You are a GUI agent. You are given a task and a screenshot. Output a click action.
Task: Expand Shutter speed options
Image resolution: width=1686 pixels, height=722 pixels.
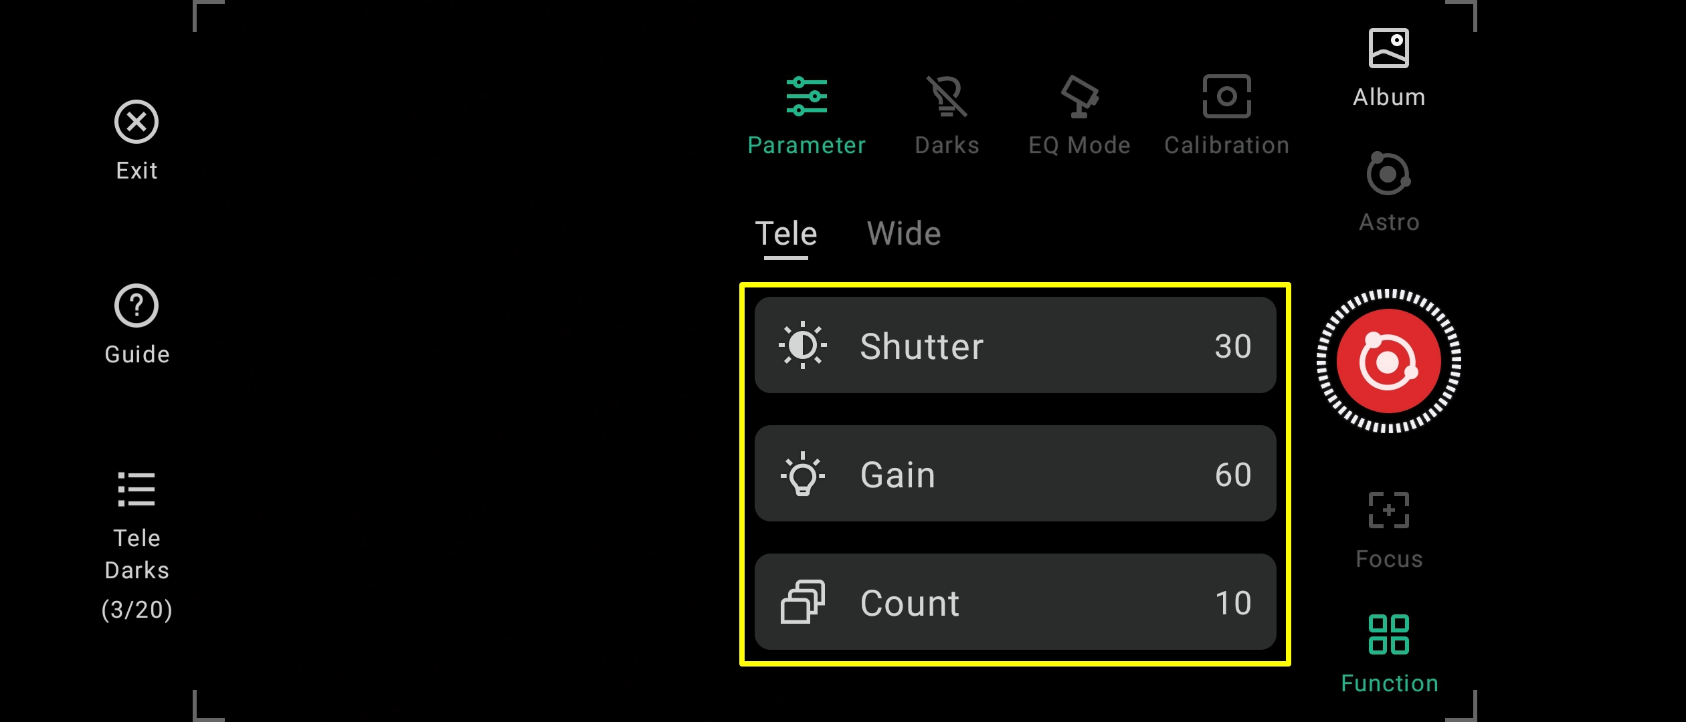(1013, 346)
